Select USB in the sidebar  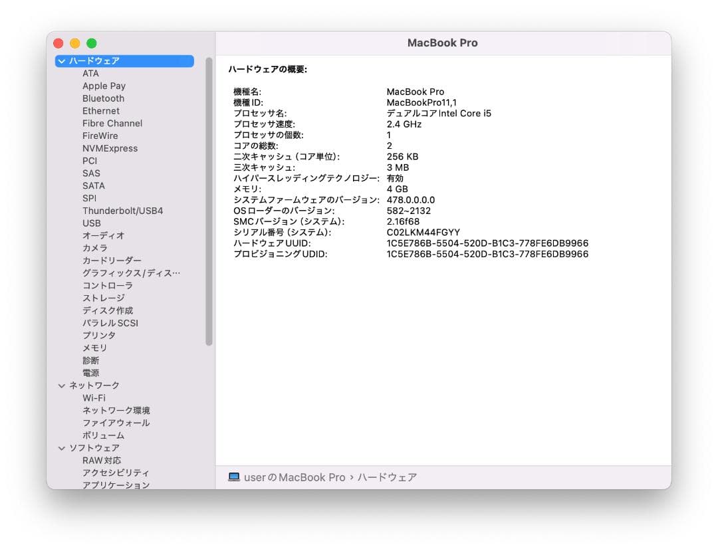(92, 223)
